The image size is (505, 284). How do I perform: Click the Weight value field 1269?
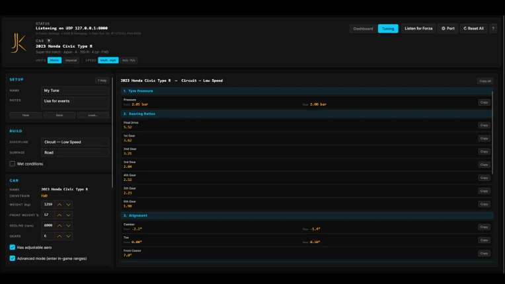click(48, 205)
